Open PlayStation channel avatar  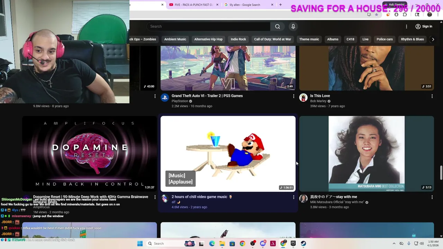click(x=165, y=98)
